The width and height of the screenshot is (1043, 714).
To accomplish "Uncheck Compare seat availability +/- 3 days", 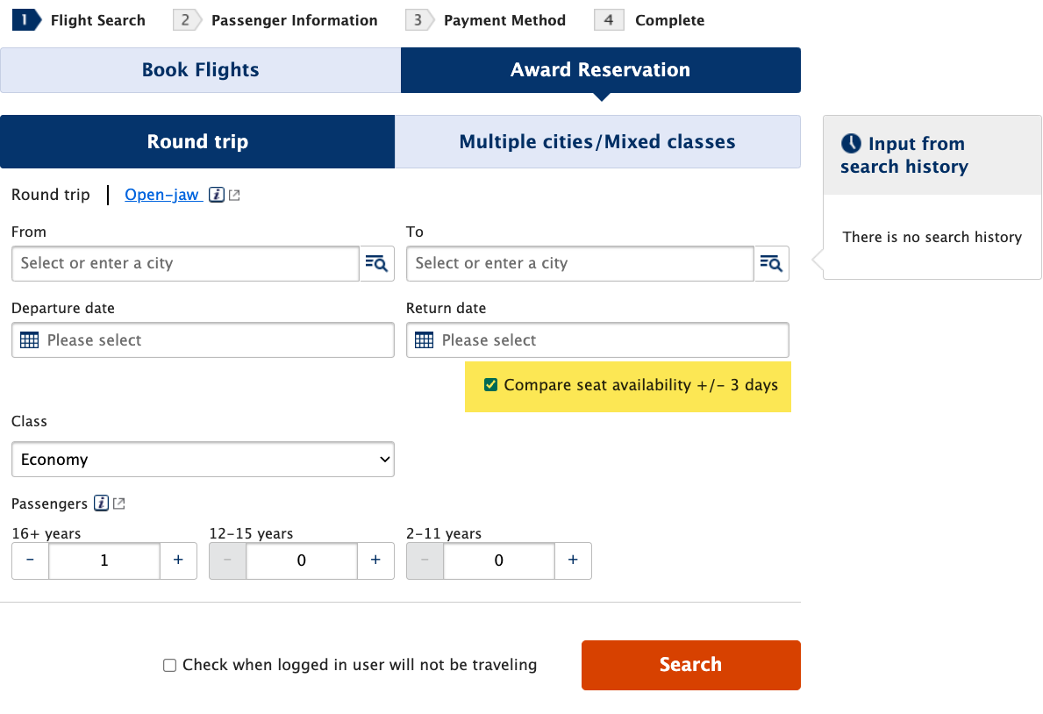I will tap(491, 384).
